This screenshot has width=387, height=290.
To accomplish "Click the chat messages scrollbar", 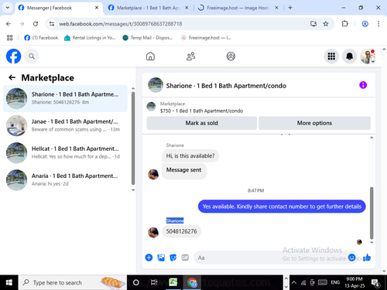I will 372,213.
